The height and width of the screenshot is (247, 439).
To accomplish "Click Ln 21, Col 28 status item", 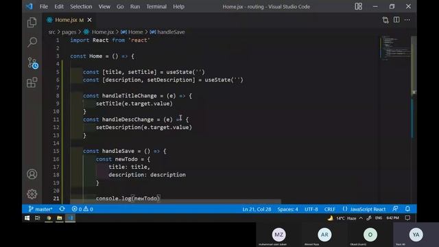I will coord(257,209).
